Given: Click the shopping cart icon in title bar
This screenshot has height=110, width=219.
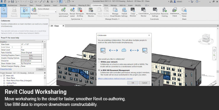Looking at the screenshot, I should (x=192, y=1).
